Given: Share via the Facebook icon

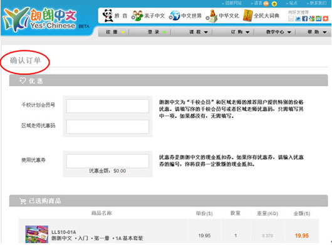Looking at the screenshot, I should 304,19.
